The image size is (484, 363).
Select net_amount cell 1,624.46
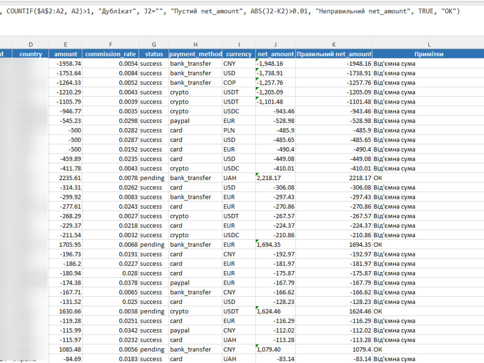coord(275,311)
